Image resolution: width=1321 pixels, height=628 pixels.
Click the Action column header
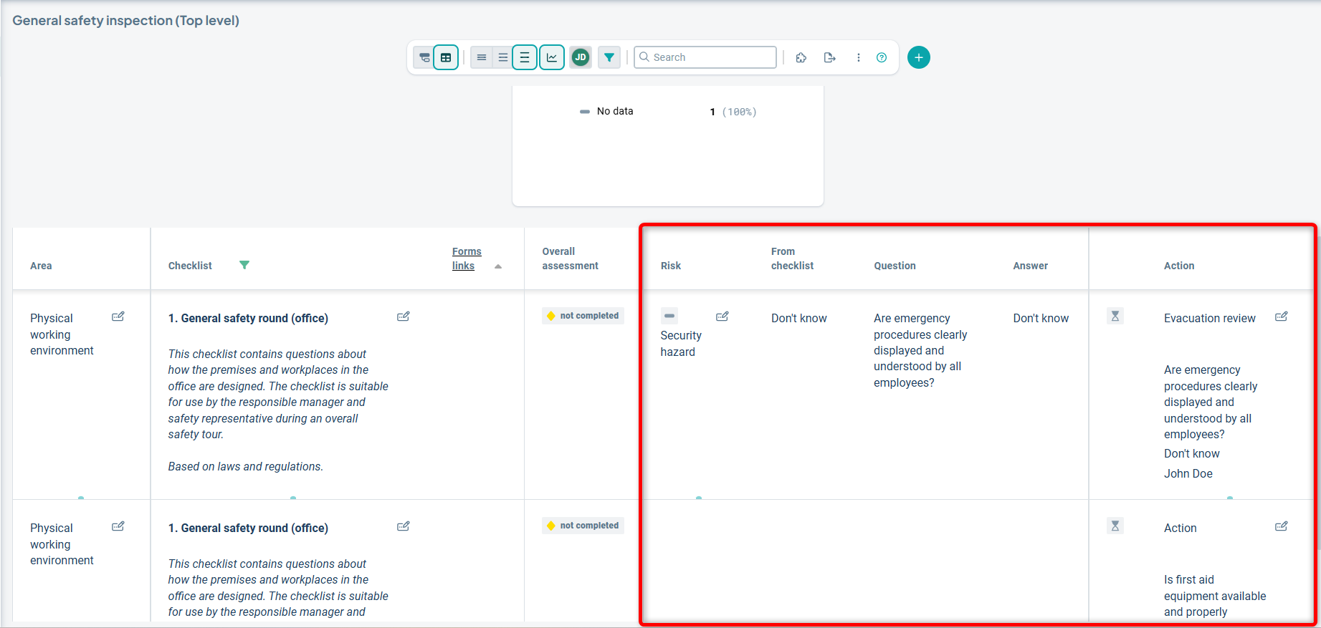pyautogui.click(x=1178, y=266)
